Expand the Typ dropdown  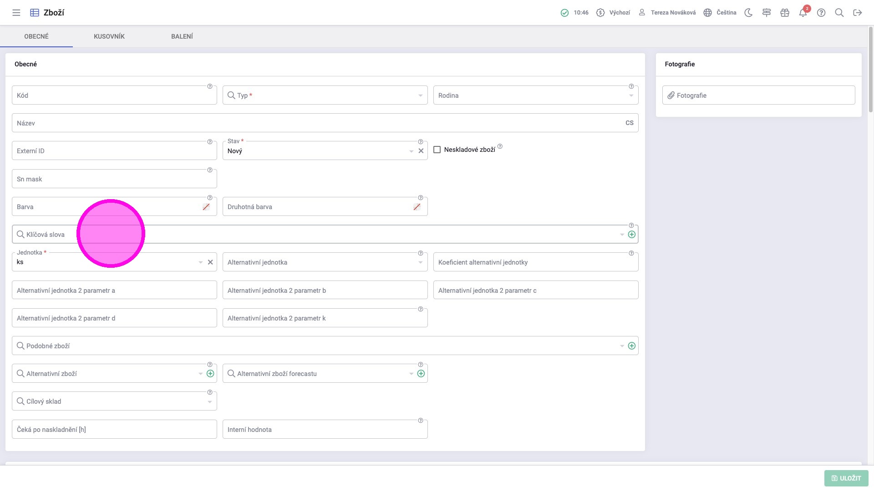click(420, 95)
